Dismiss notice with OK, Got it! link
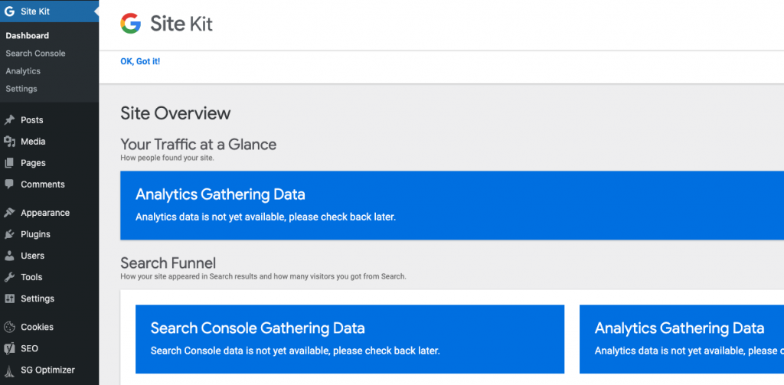This screenshot has width=784, height=385. coord(140,61)
